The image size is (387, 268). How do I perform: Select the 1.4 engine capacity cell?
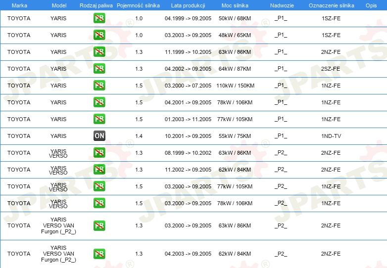(139, 136)
